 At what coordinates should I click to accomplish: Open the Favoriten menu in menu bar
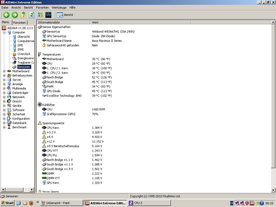tap(42, 8)
